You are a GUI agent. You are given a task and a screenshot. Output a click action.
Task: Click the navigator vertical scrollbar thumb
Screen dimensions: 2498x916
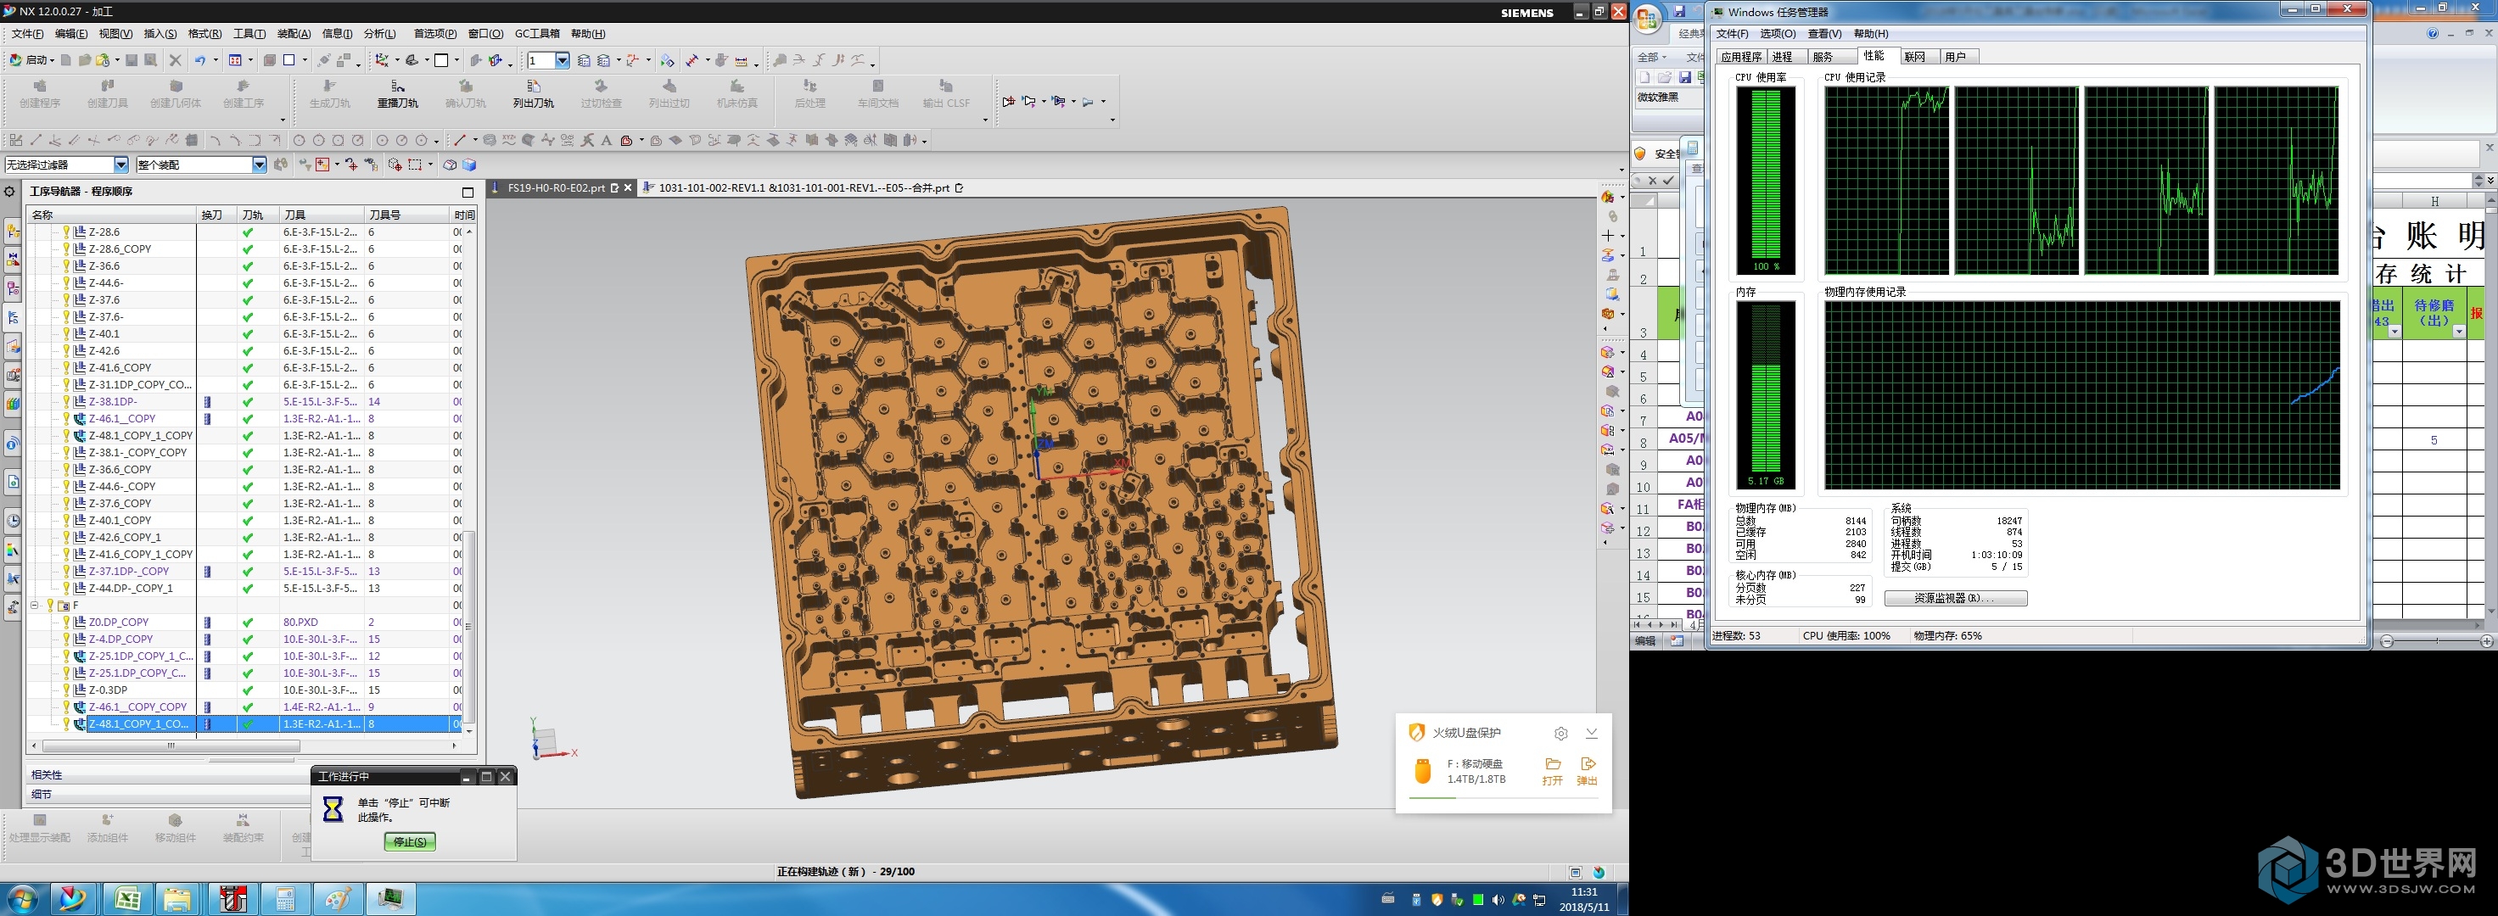468,626
